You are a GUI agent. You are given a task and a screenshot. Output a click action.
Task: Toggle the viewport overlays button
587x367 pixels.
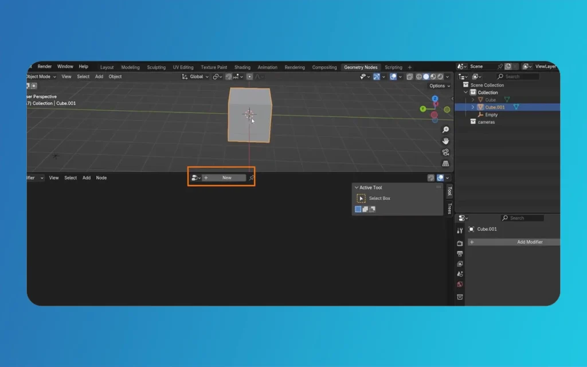pos(393,77)
